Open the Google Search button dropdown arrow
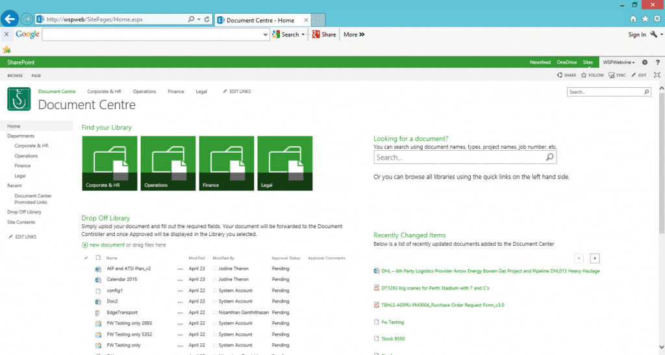The image size is (665, 355). coord(303,34)
